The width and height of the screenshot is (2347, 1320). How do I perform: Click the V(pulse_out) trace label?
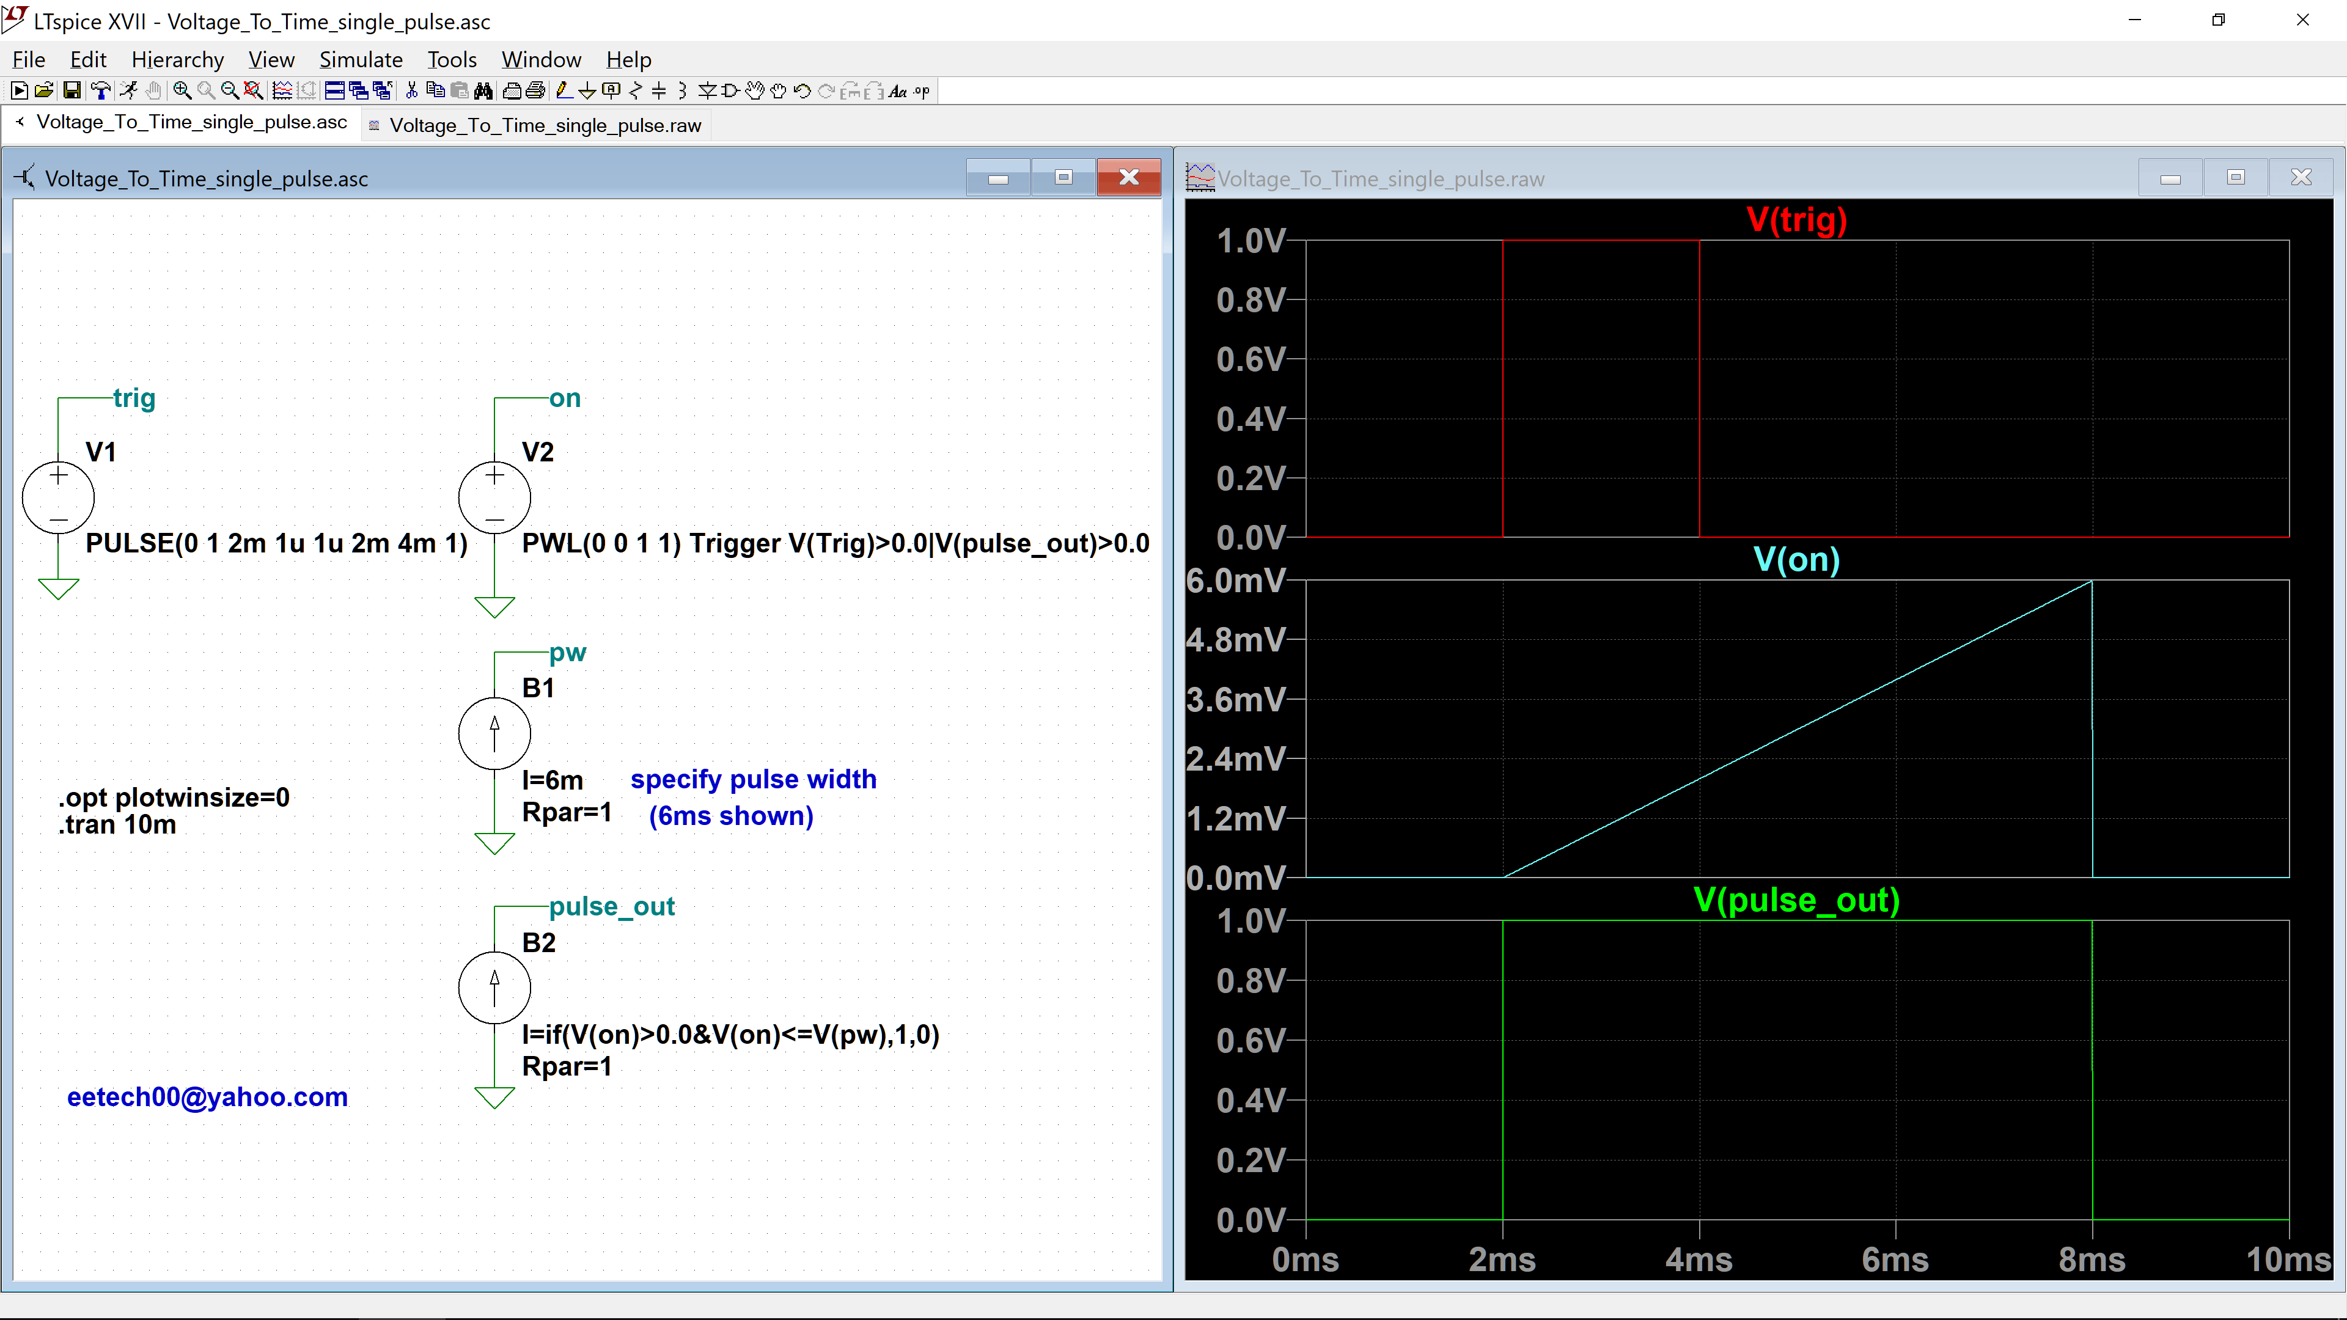tap(1797, 900)
